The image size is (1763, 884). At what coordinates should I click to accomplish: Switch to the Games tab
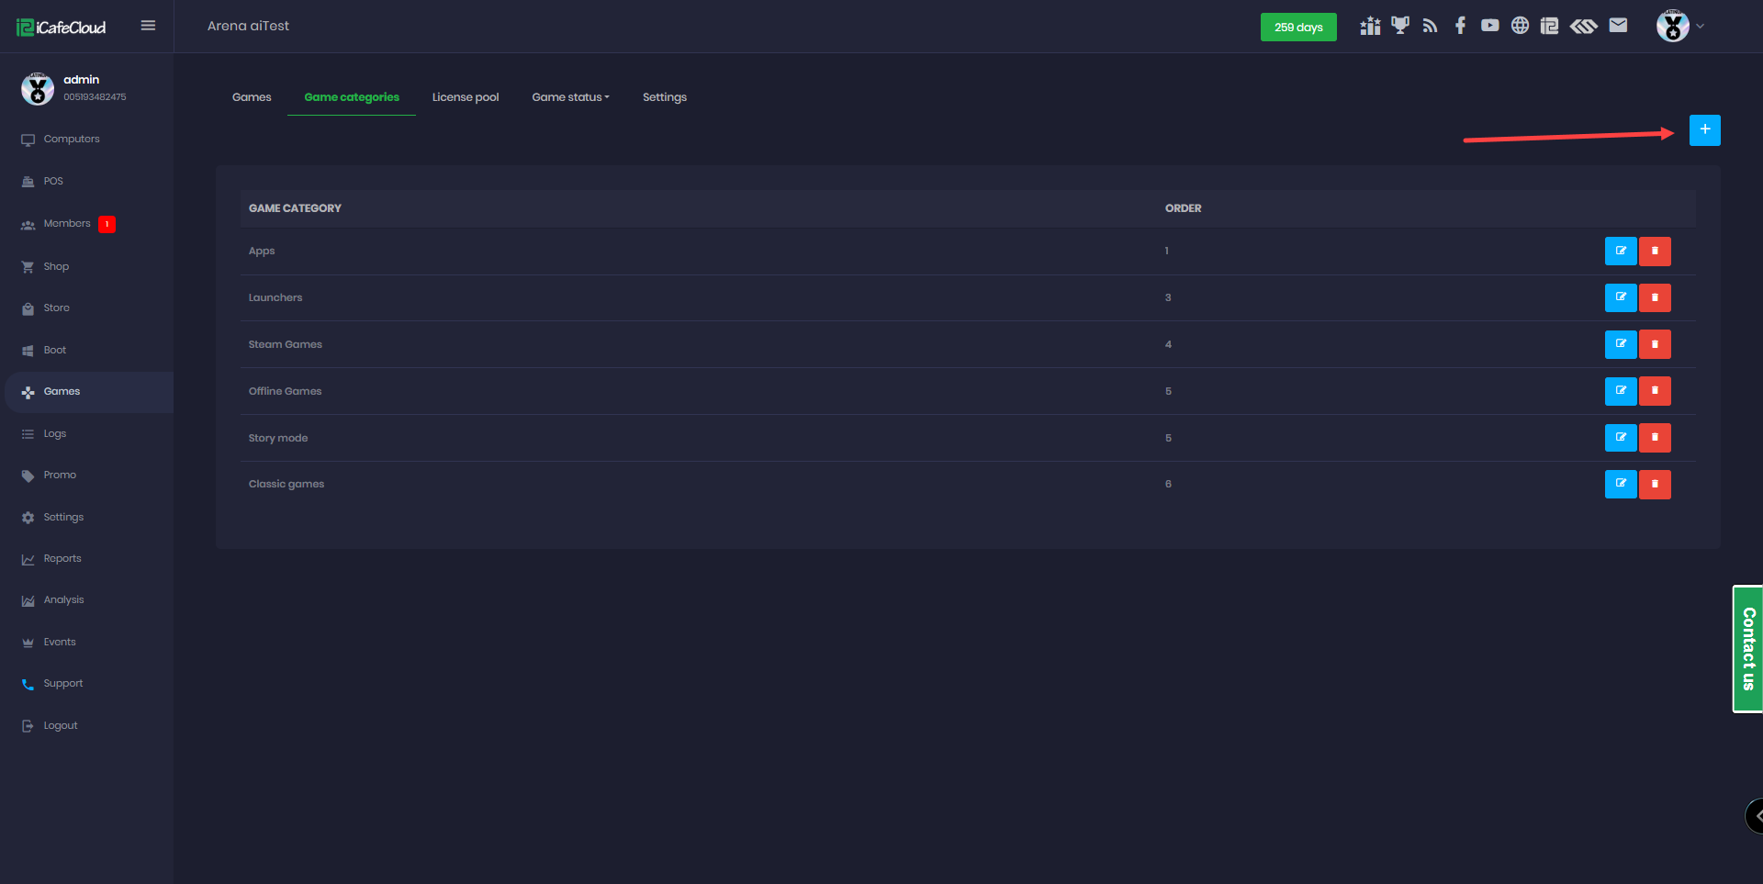[x=252, y=97]
